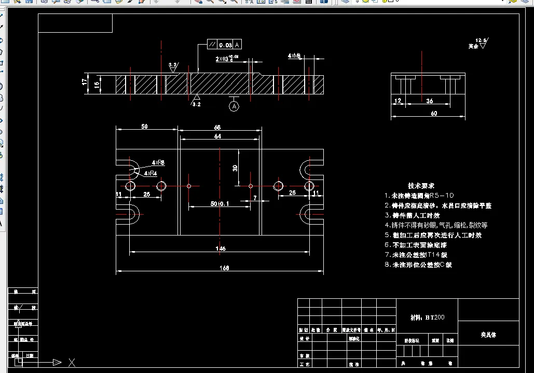Click note 6 不加工表面涂底漆
The width and height of the screenshot is (534, 373).
pyautogui.click(x=416, y=245)
